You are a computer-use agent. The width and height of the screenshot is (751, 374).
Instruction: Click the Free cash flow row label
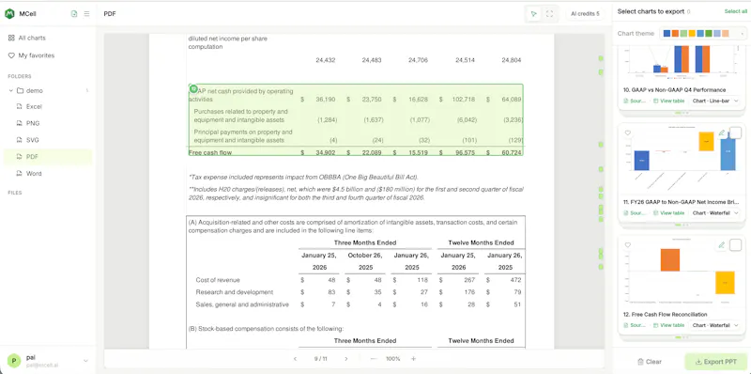tap(210, 152)
